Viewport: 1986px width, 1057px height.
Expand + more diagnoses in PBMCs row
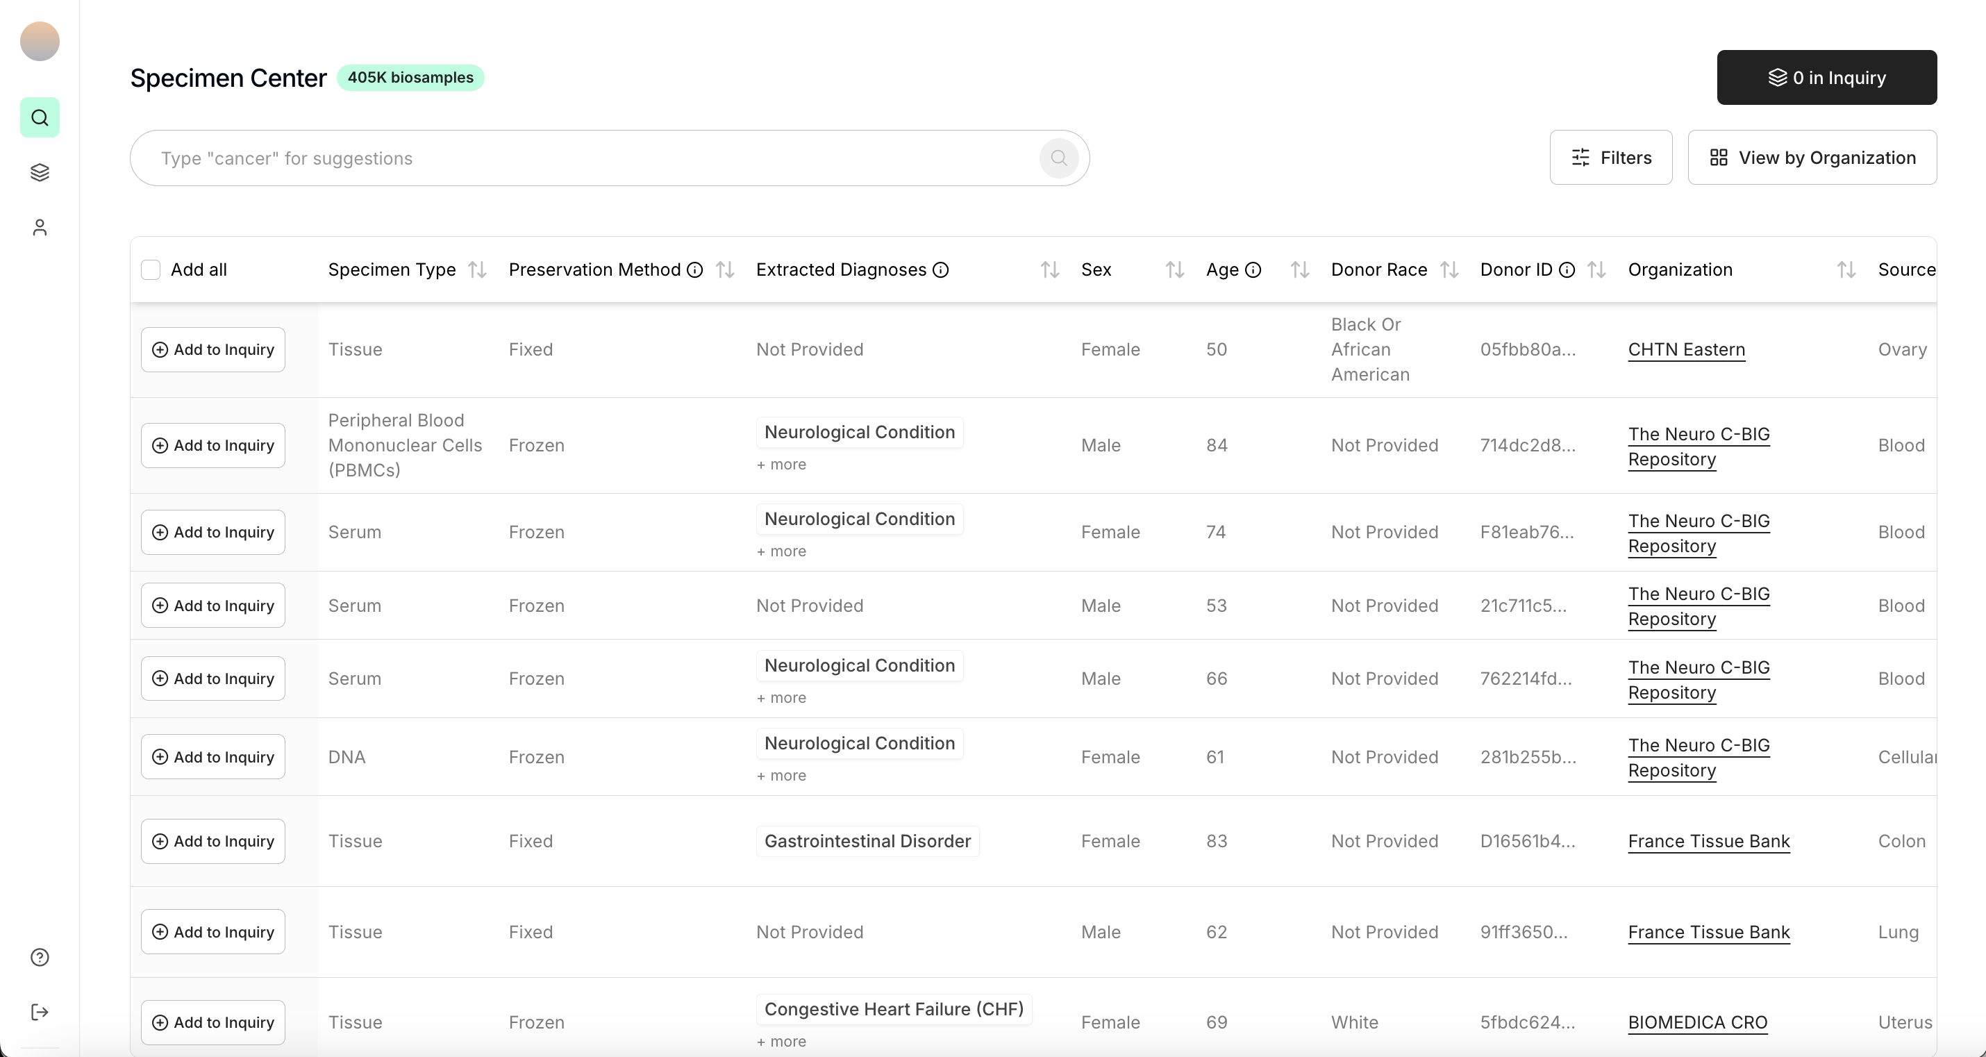click(781, 465)
